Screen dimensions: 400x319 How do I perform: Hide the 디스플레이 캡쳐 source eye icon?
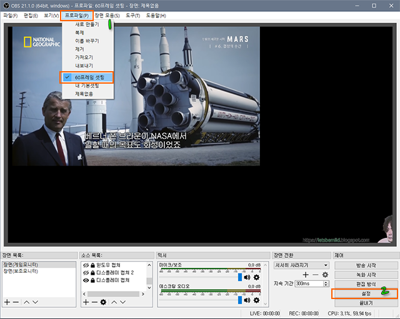coord(86,280)
